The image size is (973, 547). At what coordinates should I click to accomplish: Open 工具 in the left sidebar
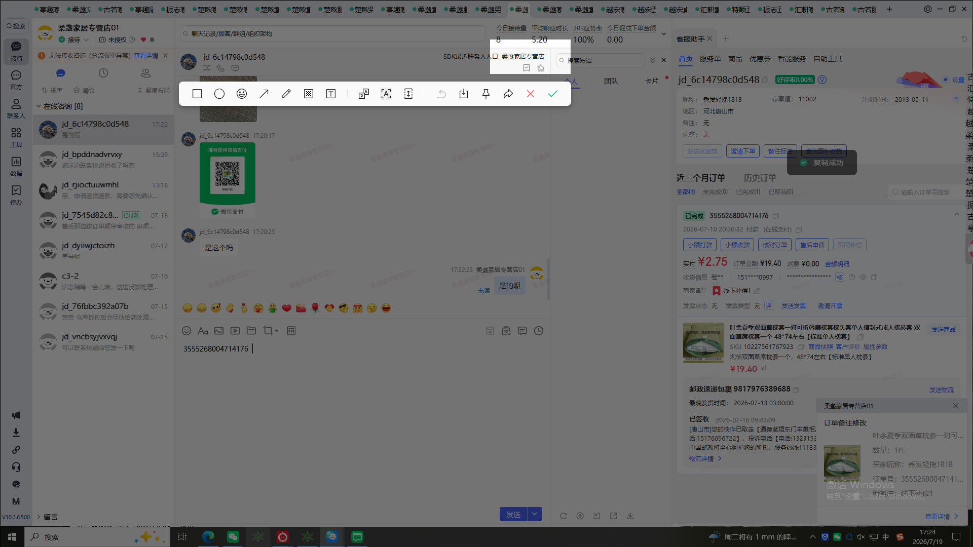click(x=16, y=137)
